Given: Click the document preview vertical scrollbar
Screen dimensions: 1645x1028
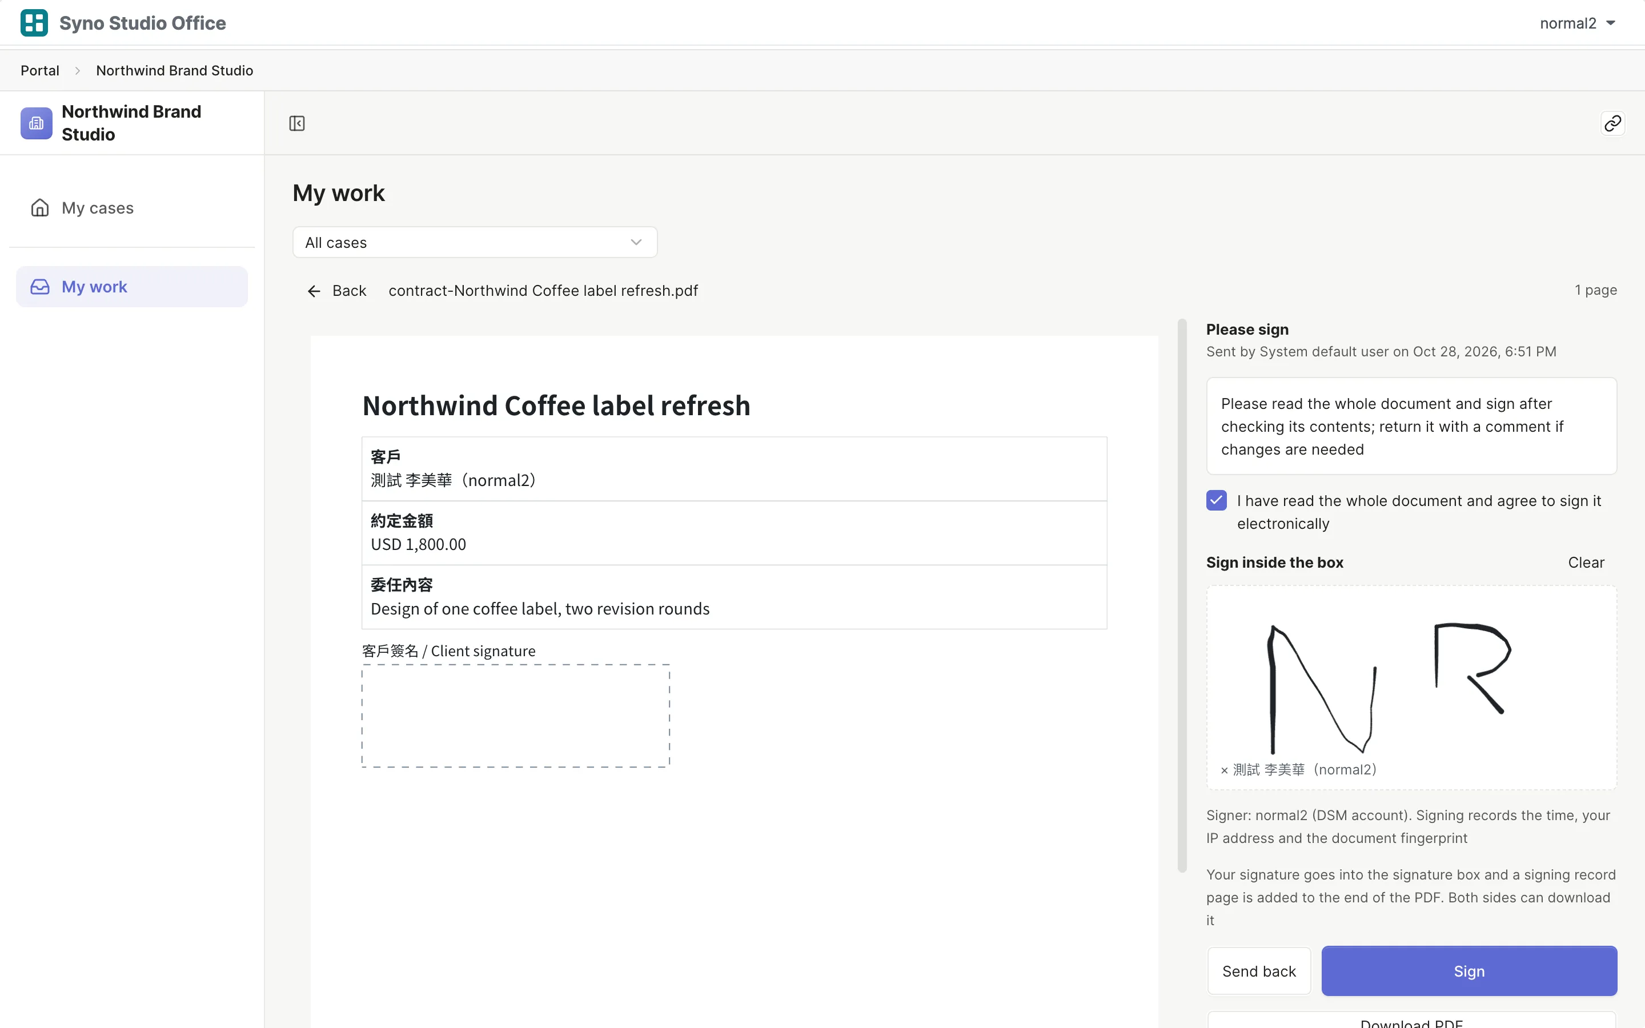Looking at the screenshot, I should [x=1182, y=596].
